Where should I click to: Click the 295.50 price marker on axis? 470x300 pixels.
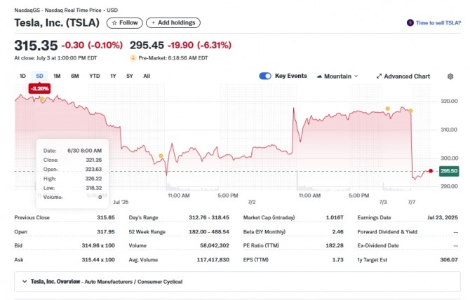point(450,171)
